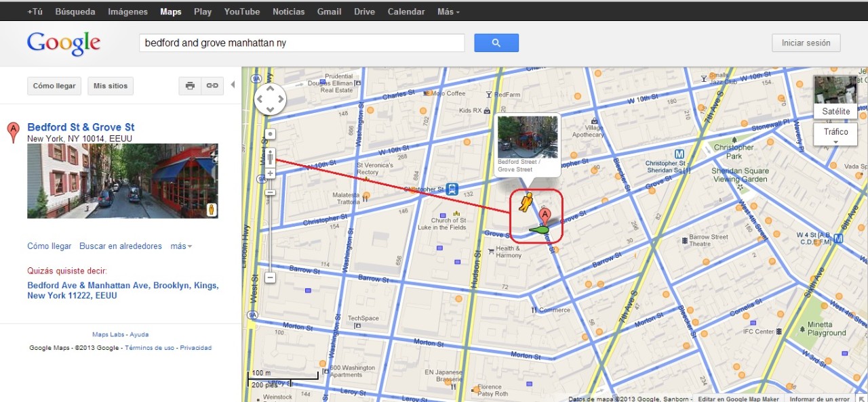Image resolution: width=868 pixels, height=402 pixels.
Task: Click the zoom in plus button
Action: [x=271, y=174]
